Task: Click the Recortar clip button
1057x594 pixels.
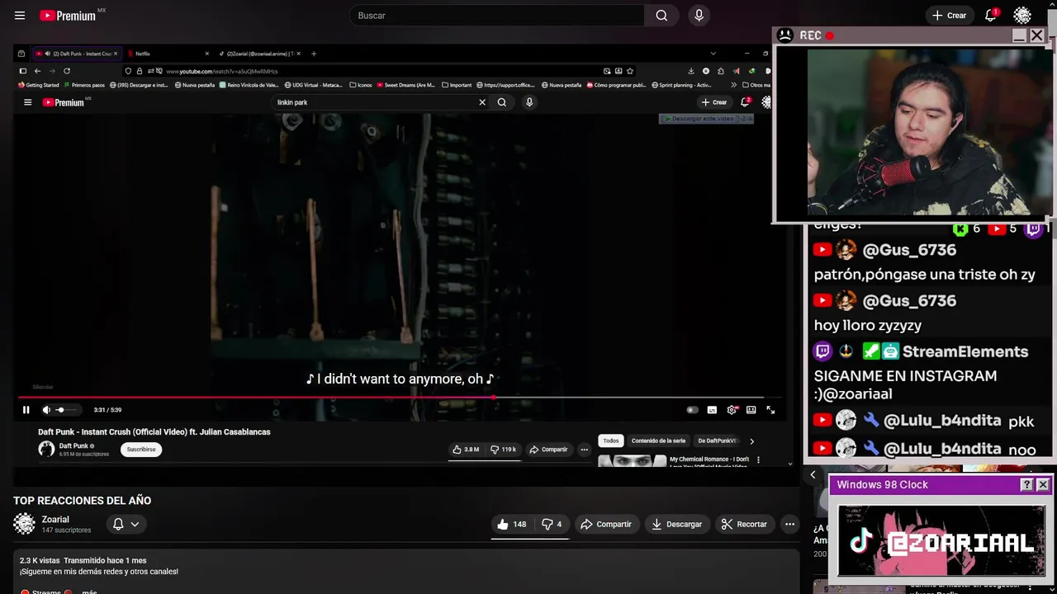Action: pyautogui.click(x=744, y=524)
